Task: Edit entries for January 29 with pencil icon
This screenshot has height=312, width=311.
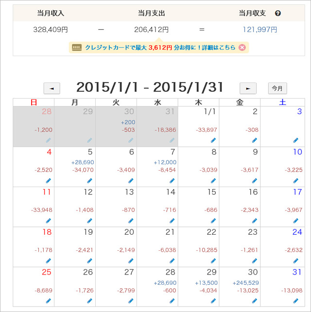Action: pyautogui.click(x=213, y=301)
